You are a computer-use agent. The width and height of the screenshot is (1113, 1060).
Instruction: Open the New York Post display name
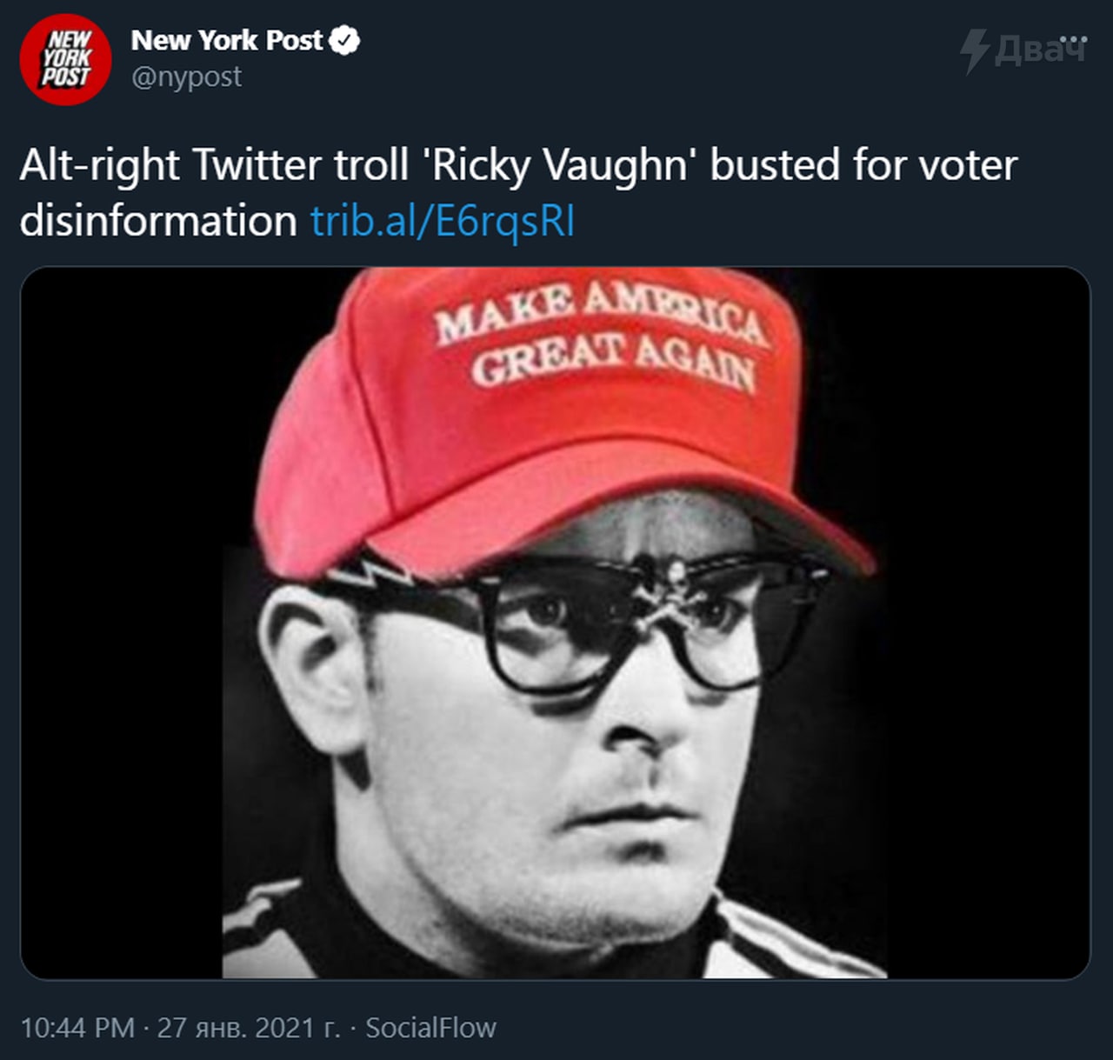[x=228, y=40]
